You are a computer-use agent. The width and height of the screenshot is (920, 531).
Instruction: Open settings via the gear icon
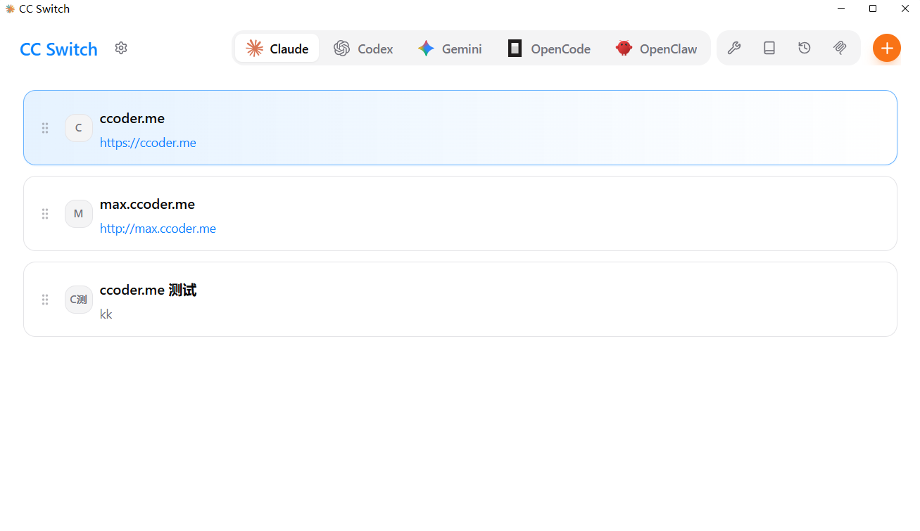coord(121,48)
